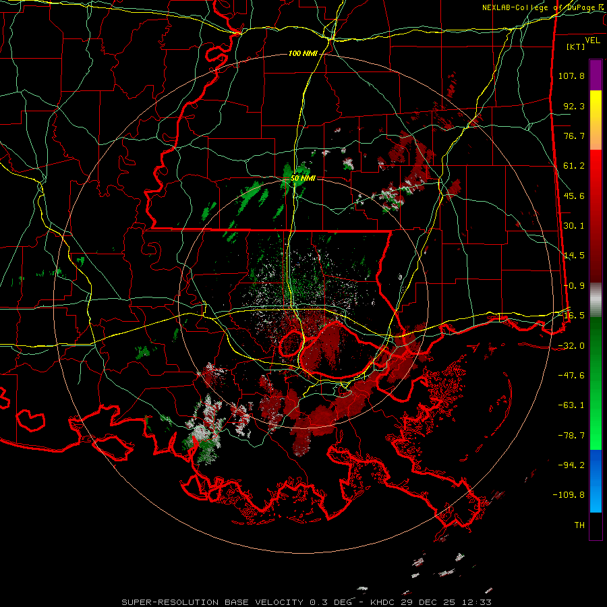Viewport: 607px width, 607px height.
Task: Click the 100 NMI range ring label
Action: (303, 53)
